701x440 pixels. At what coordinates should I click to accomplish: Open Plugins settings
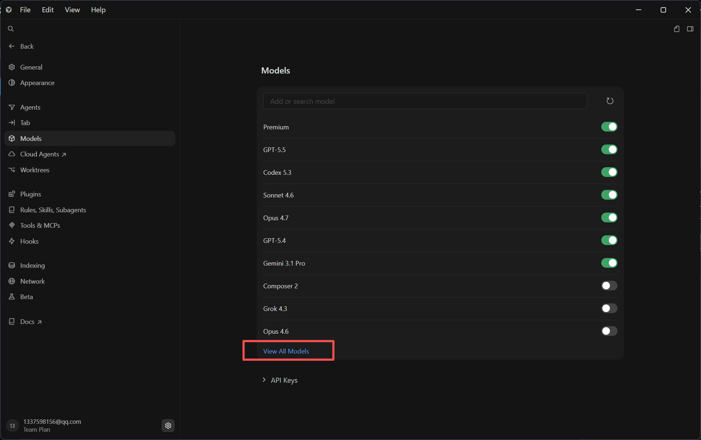(x=90, y=194)
